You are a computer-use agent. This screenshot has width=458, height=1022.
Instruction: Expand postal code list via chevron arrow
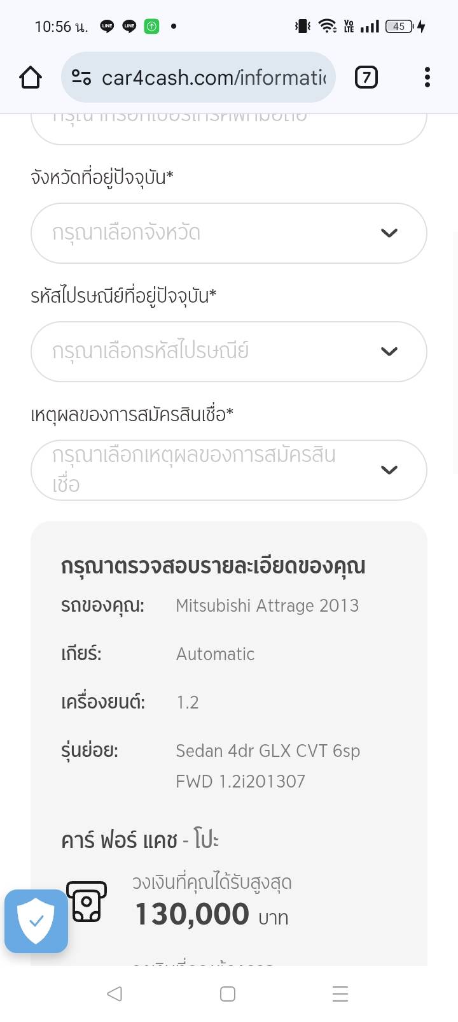pyautogui.click(x=389, y=352)
